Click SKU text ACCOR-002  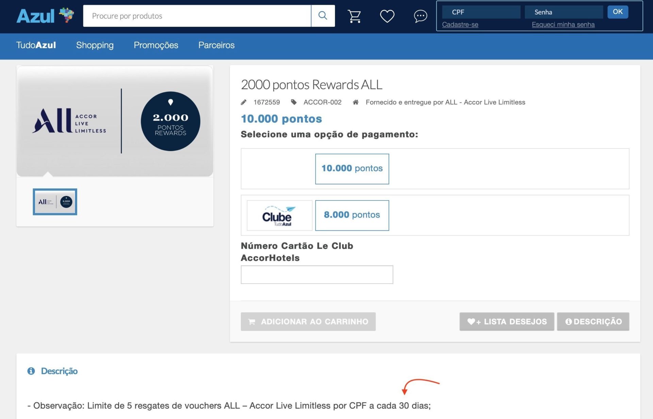[x=322, y=102]
